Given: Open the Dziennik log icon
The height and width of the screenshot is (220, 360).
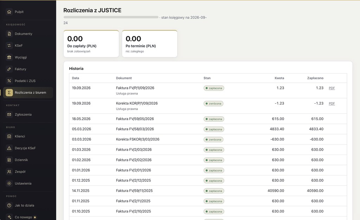Looking at the screenshot, I should coord(9,160).
